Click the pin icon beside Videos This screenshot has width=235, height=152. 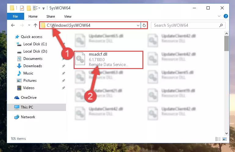pos(64,88)
